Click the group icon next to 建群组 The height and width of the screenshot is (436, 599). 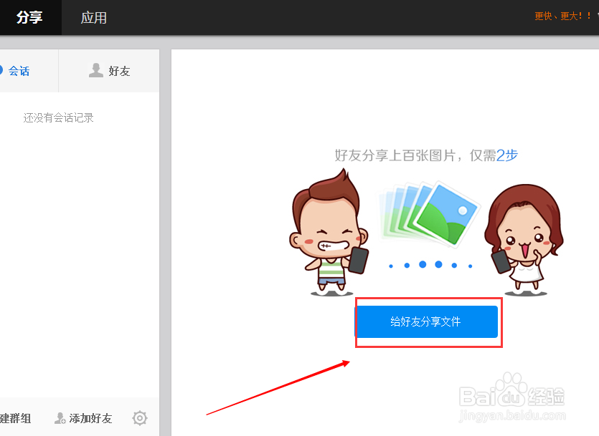pyautogui.click(x=3, y=417)
